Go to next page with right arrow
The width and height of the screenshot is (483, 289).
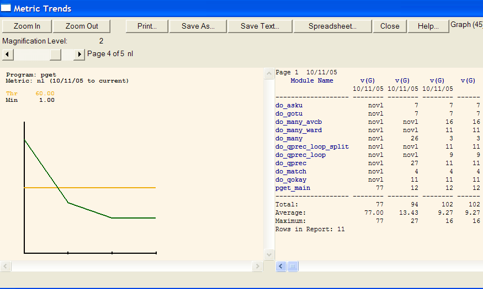point(79,54)
